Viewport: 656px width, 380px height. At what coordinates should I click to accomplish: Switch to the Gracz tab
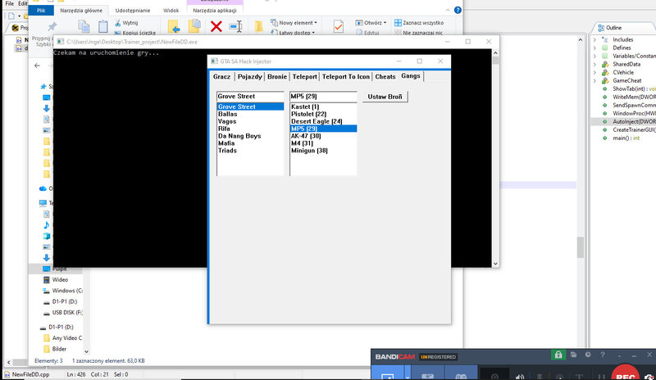click(x=221, y=76)
